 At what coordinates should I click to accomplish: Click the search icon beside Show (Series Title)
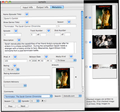(27, 22)
